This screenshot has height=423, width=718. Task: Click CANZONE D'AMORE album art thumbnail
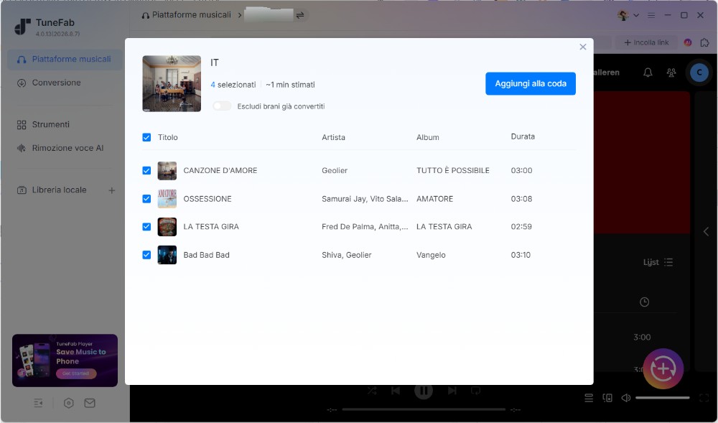167,171
